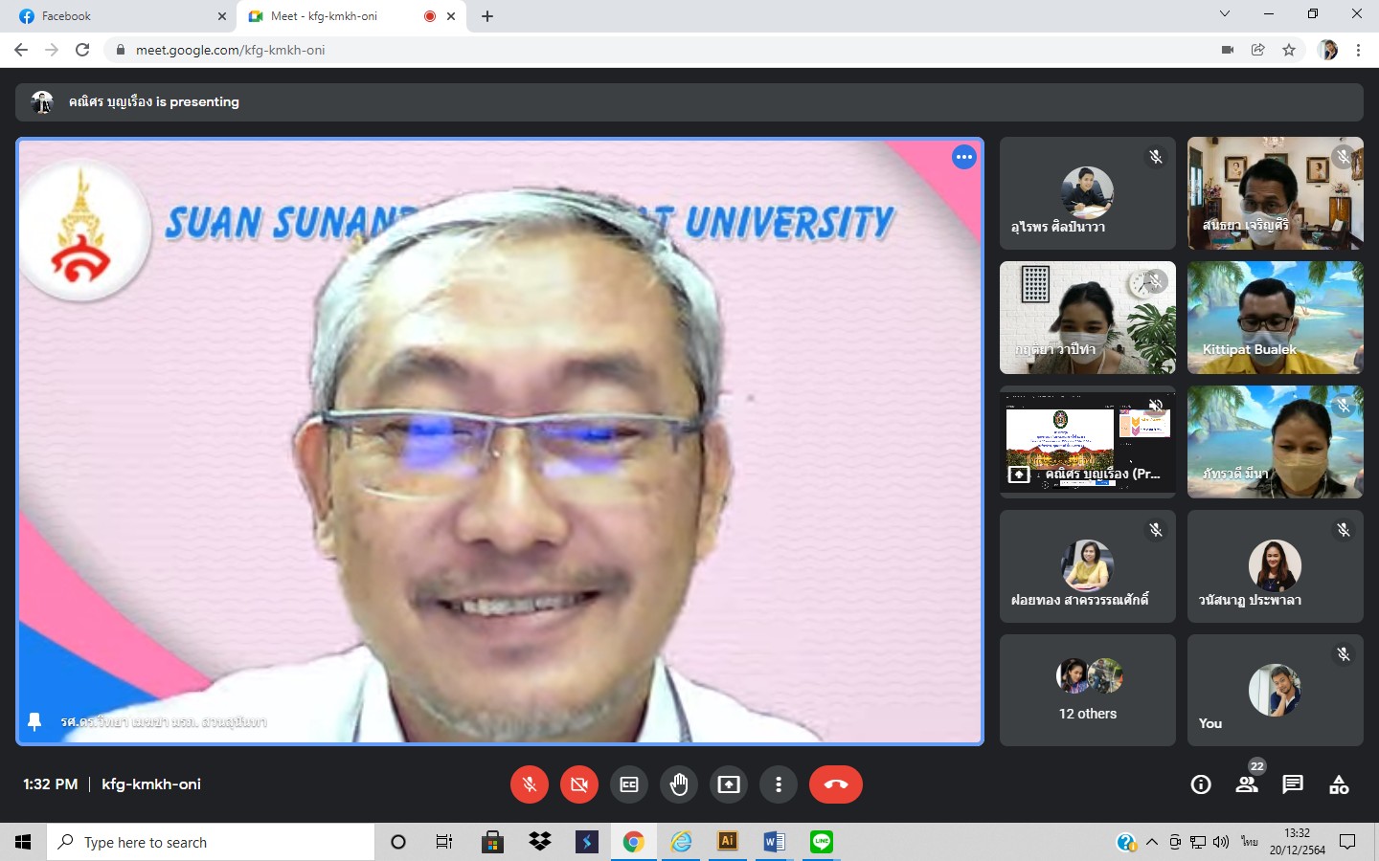Turn on the microphone in Meet

[530, 784]
